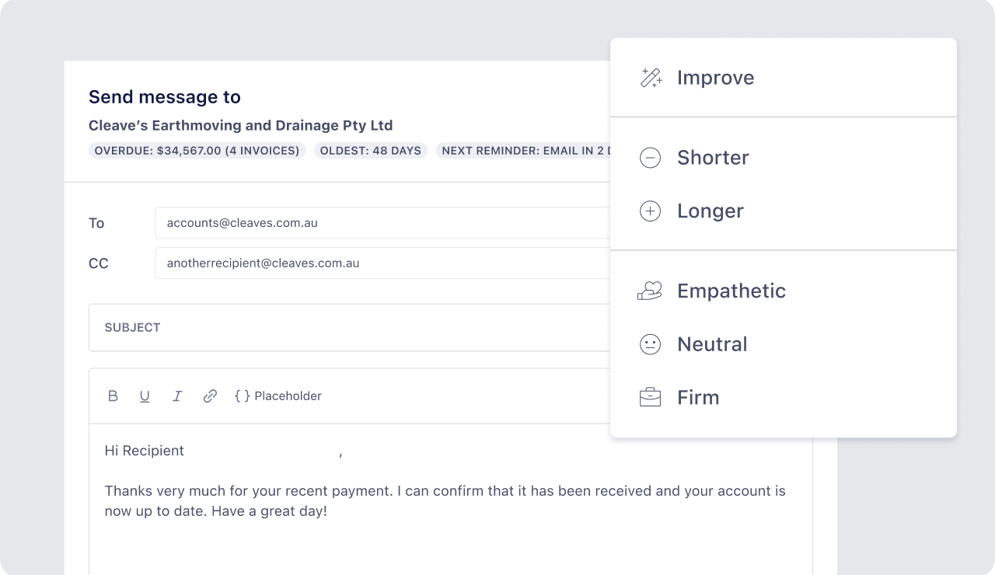Click the Subject field

point(350,328)
